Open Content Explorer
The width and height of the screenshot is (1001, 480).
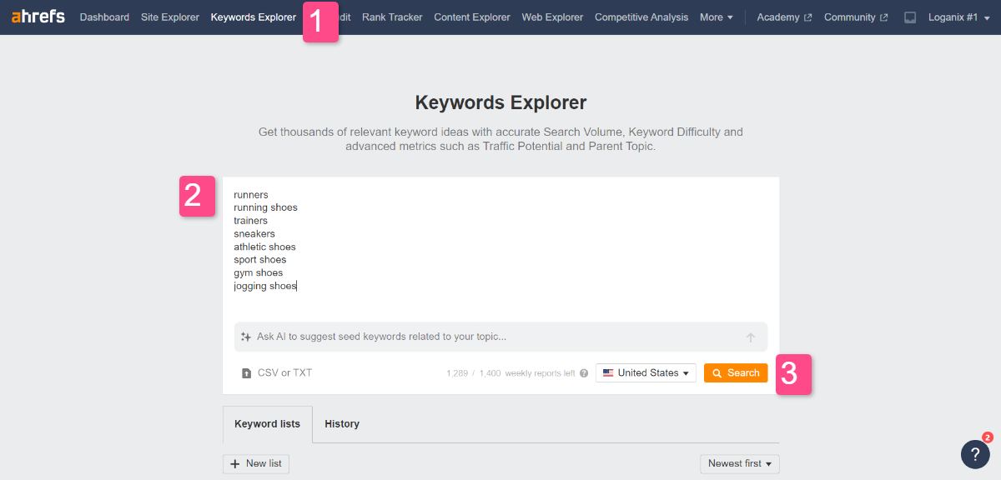point(472,17)
